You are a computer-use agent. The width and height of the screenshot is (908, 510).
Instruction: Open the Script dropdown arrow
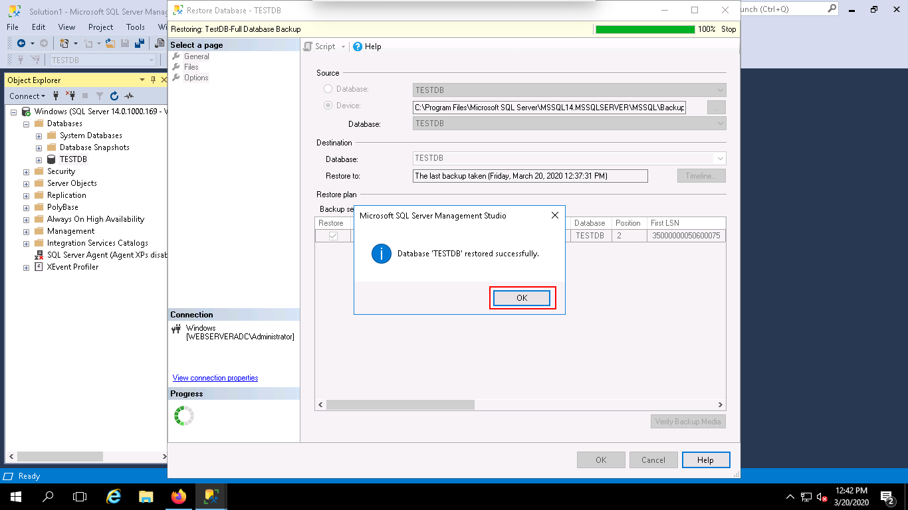[344, 46]
